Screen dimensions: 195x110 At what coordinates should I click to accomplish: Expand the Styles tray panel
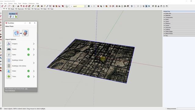tap(179, 20)
